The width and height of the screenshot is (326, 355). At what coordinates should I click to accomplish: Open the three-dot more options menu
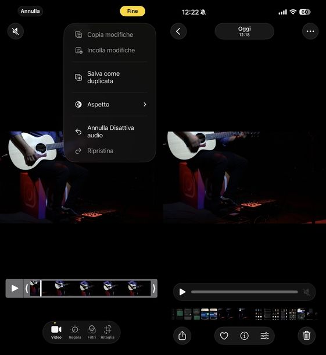[310, 31]
